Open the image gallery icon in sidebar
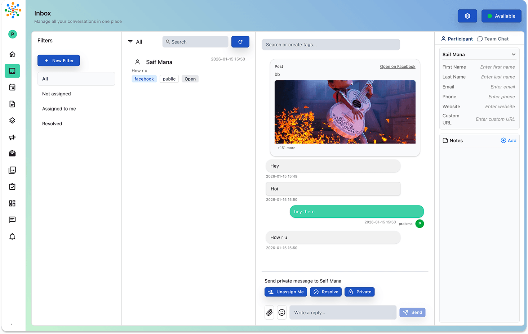Viewport: 528px width, 334px height. pyautogui.click(x=12, y=170)
